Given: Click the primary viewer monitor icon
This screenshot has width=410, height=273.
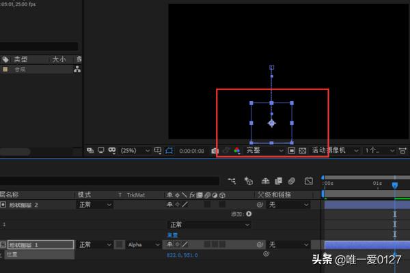Looking at the screenshot, I should pyautogui.click(x=101, y=150).
